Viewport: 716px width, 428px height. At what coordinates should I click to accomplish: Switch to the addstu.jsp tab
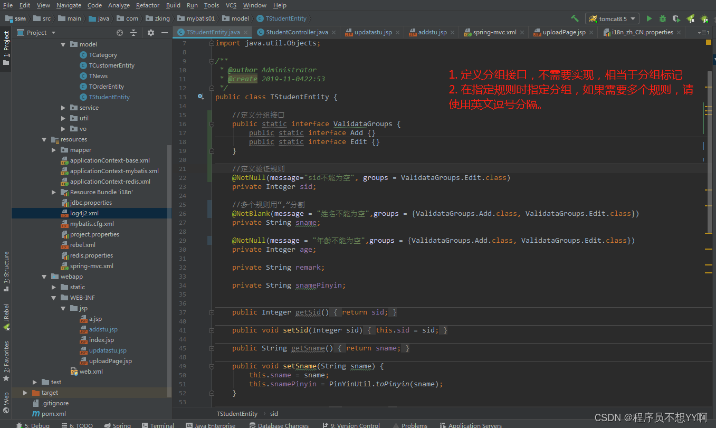tap(432, 32)
